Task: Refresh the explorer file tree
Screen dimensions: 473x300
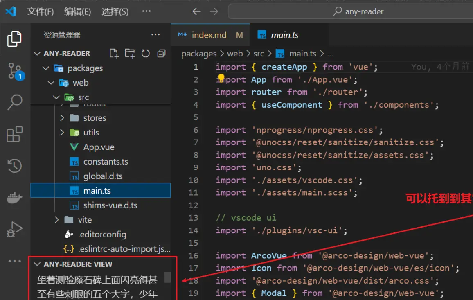Action: [146, 53]
